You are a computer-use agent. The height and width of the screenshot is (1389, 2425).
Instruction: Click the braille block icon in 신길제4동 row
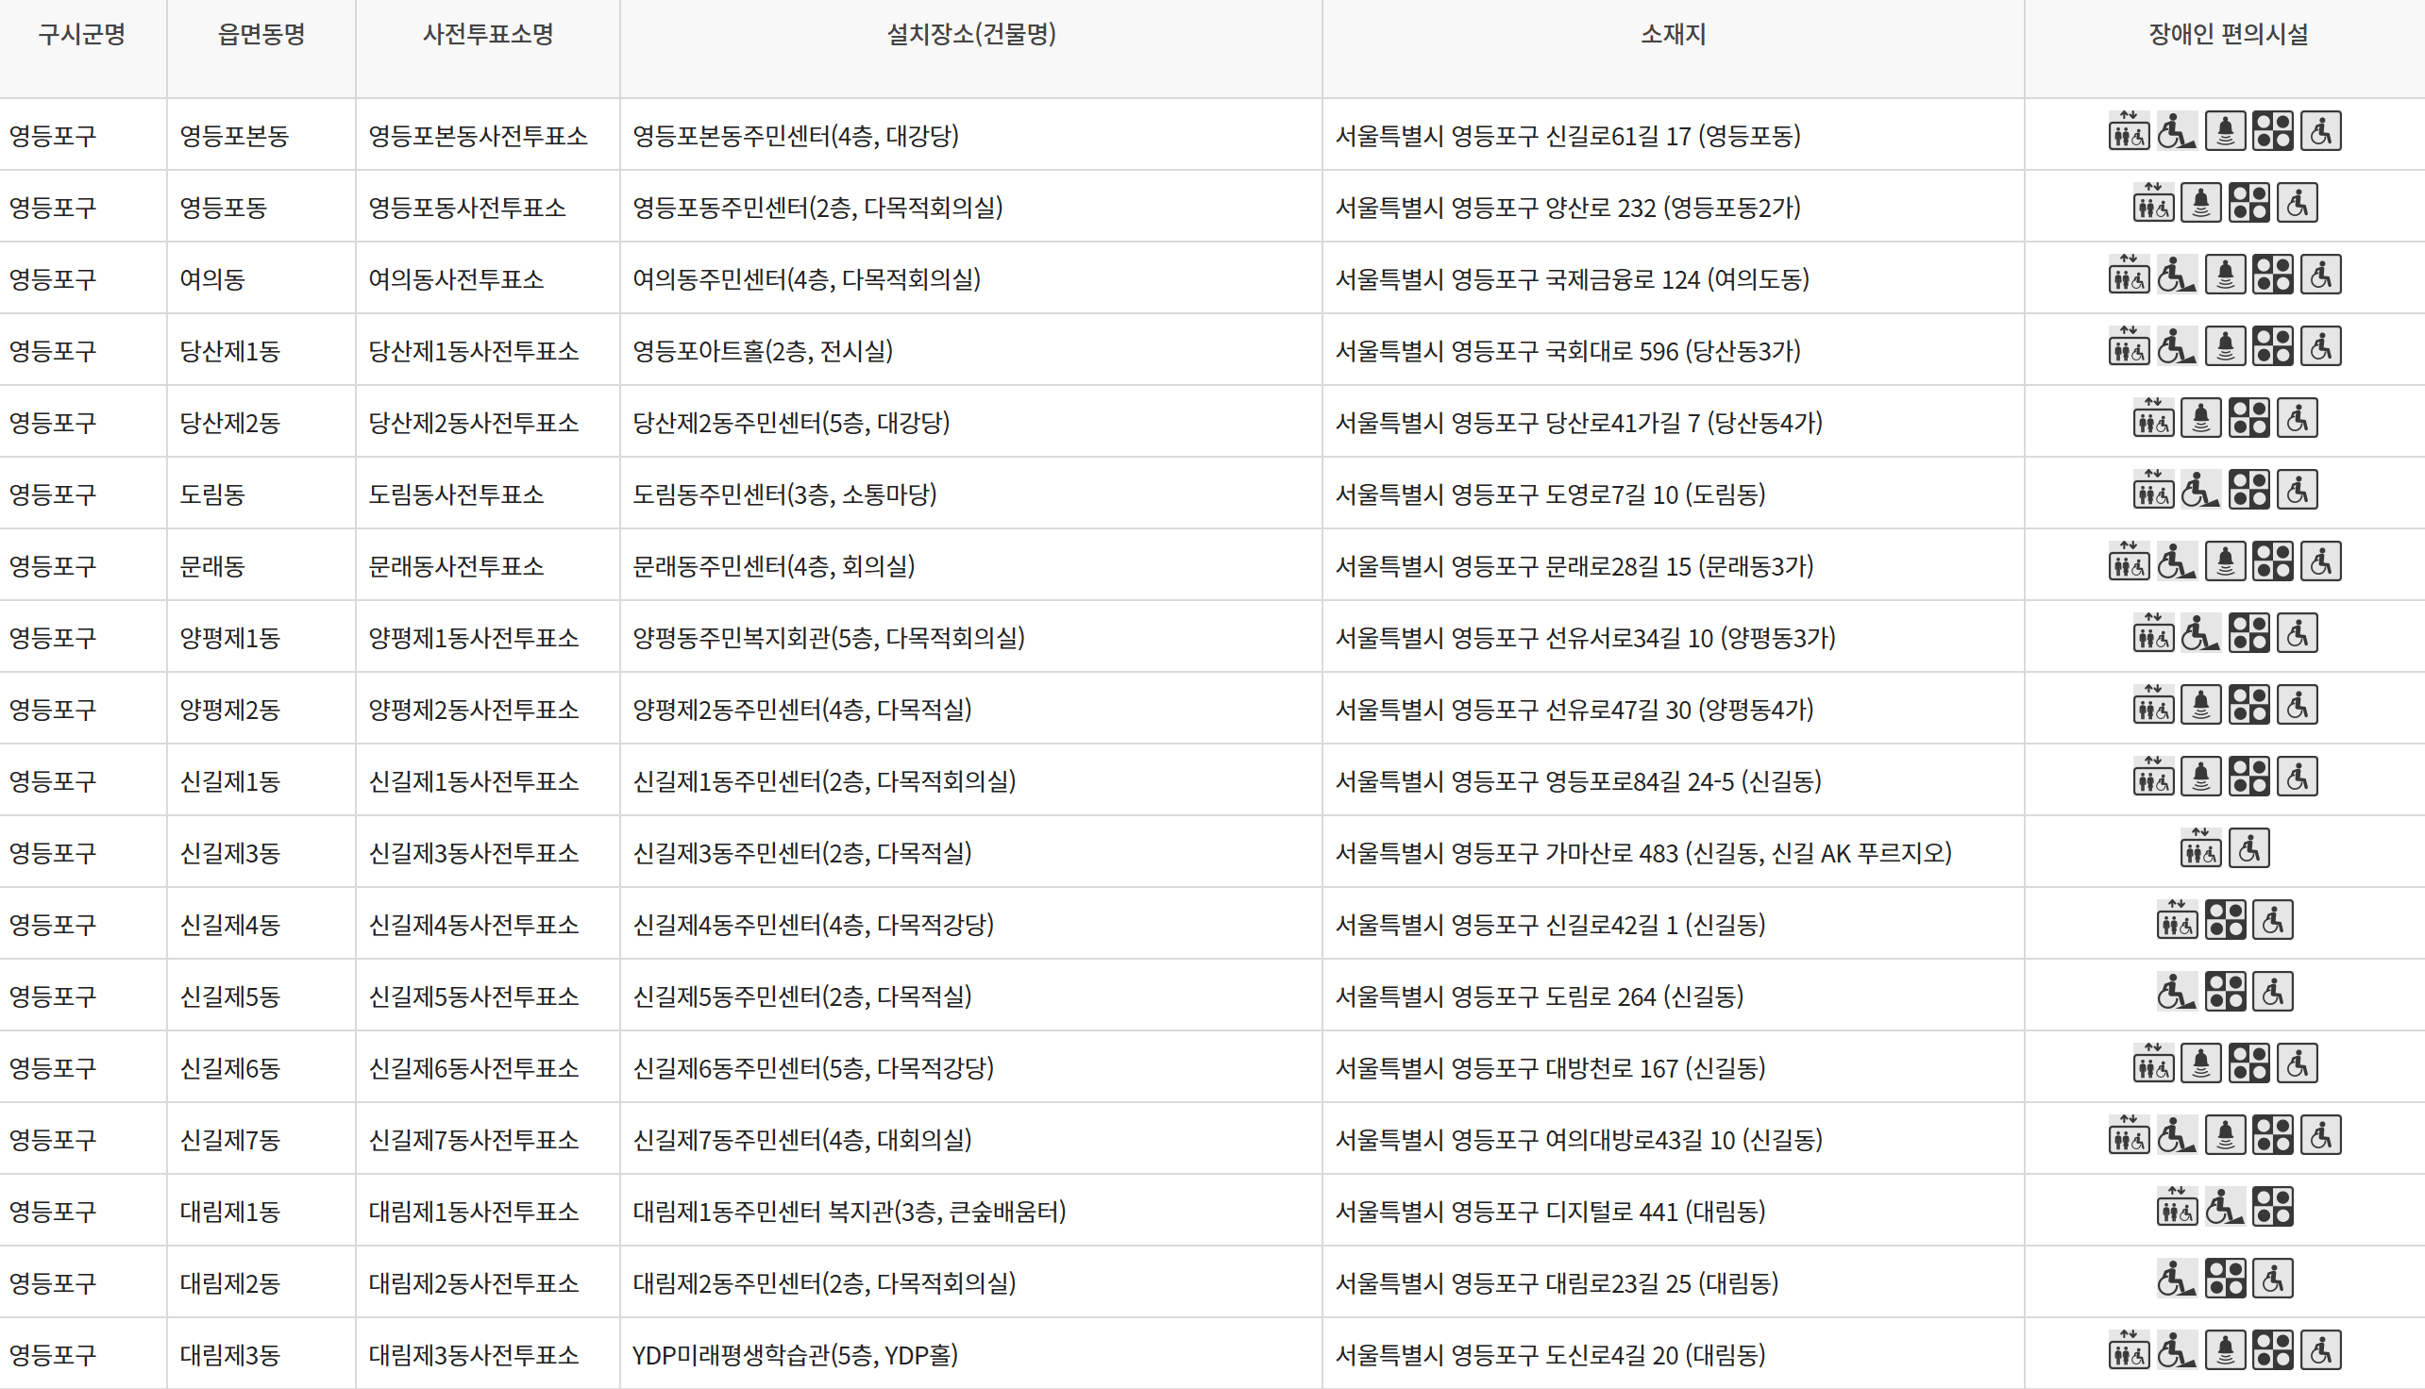point(2225,922)
